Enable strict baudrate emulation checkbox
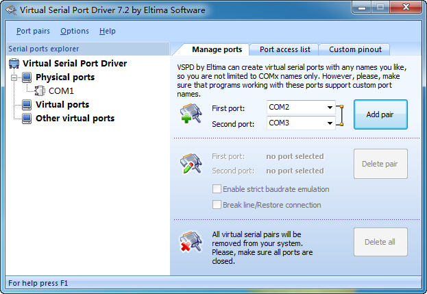The width and height of the screenshot is (427, 294). pyautogui.click(x=217, y=189)
